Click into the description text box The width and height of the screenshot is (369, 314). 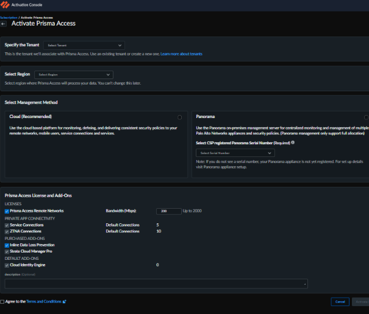156,284
